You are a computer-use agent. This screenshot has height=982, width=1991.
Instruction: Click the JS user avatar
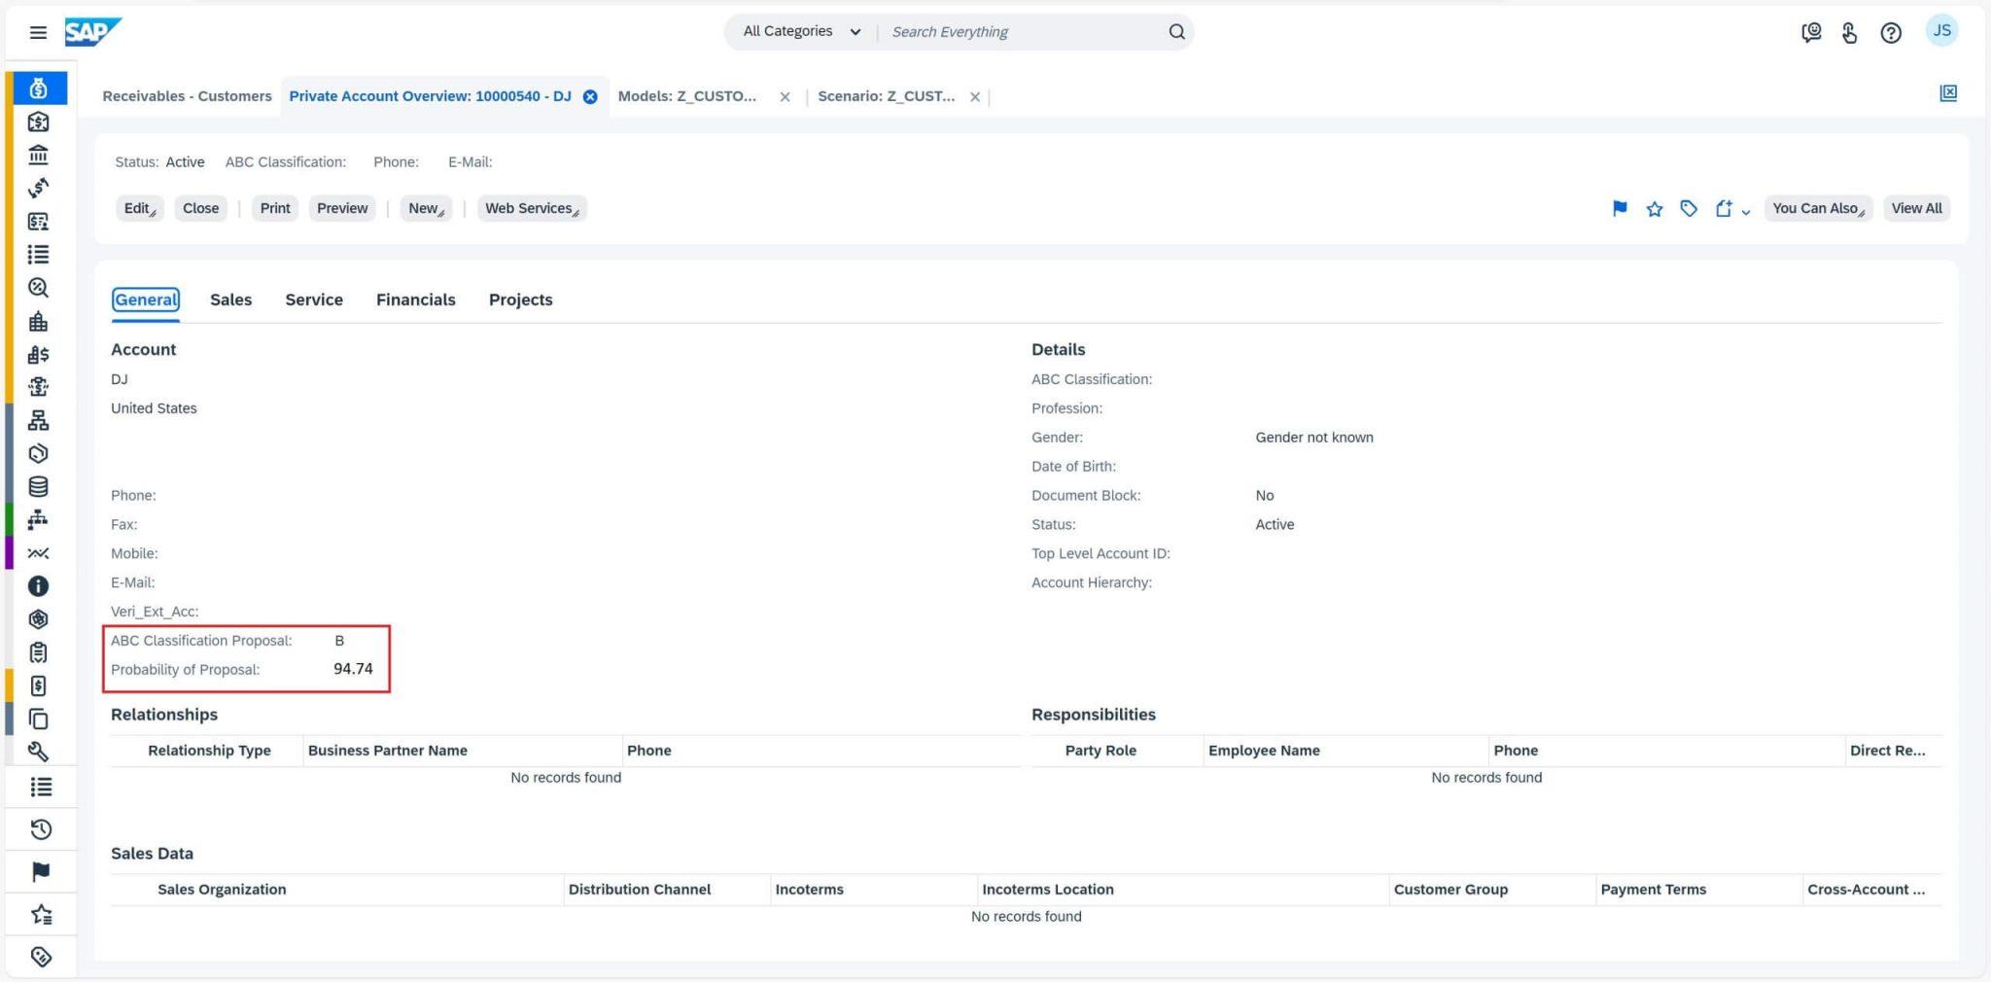1941,30
